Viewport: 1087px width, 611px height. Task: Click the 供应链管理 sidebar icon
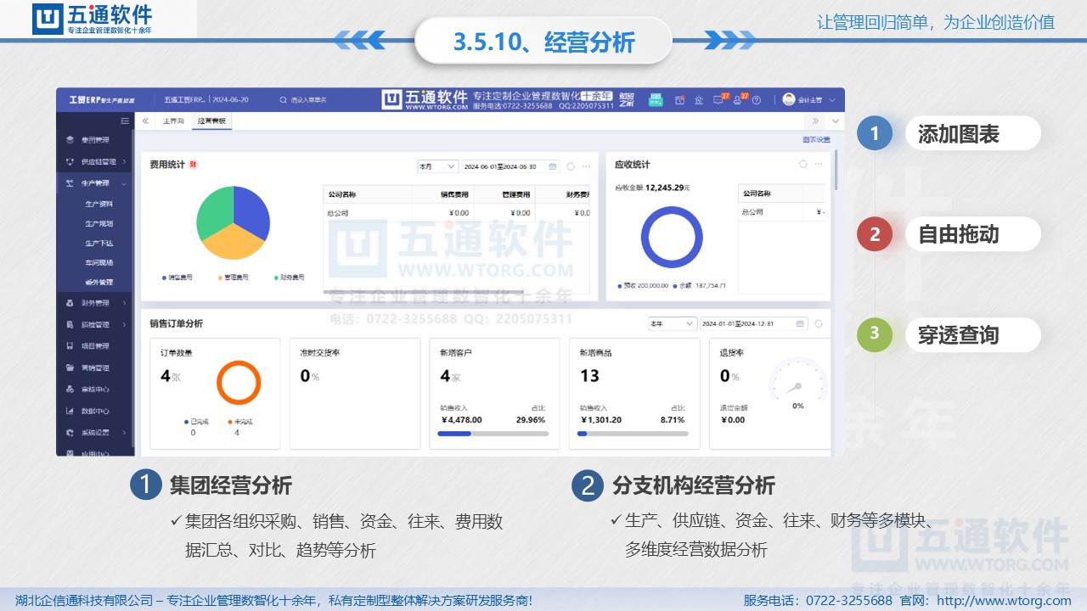[70, 161]
